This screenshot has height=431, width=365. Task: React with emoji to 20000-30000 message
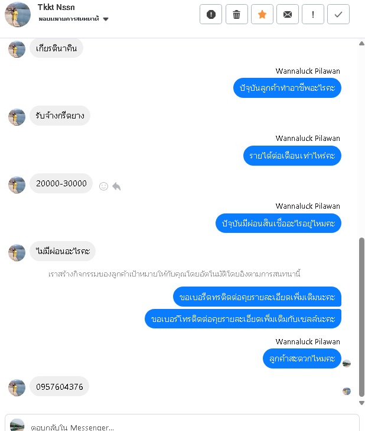tap(103, 186)
